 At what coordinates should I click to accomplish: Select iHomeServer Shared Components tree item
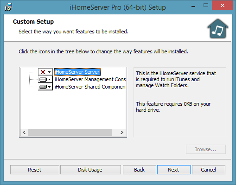(x=90, y=87)
